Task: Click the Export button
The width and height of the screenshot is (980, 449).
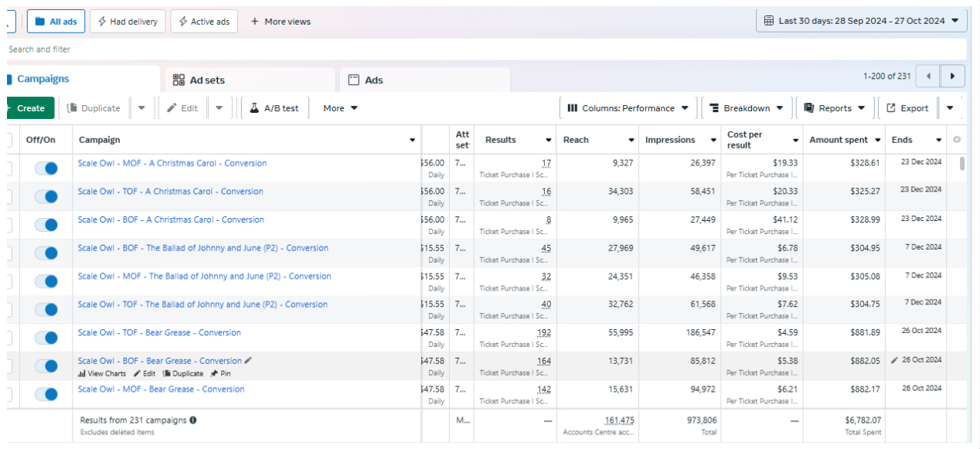Action: pos(908,108)
